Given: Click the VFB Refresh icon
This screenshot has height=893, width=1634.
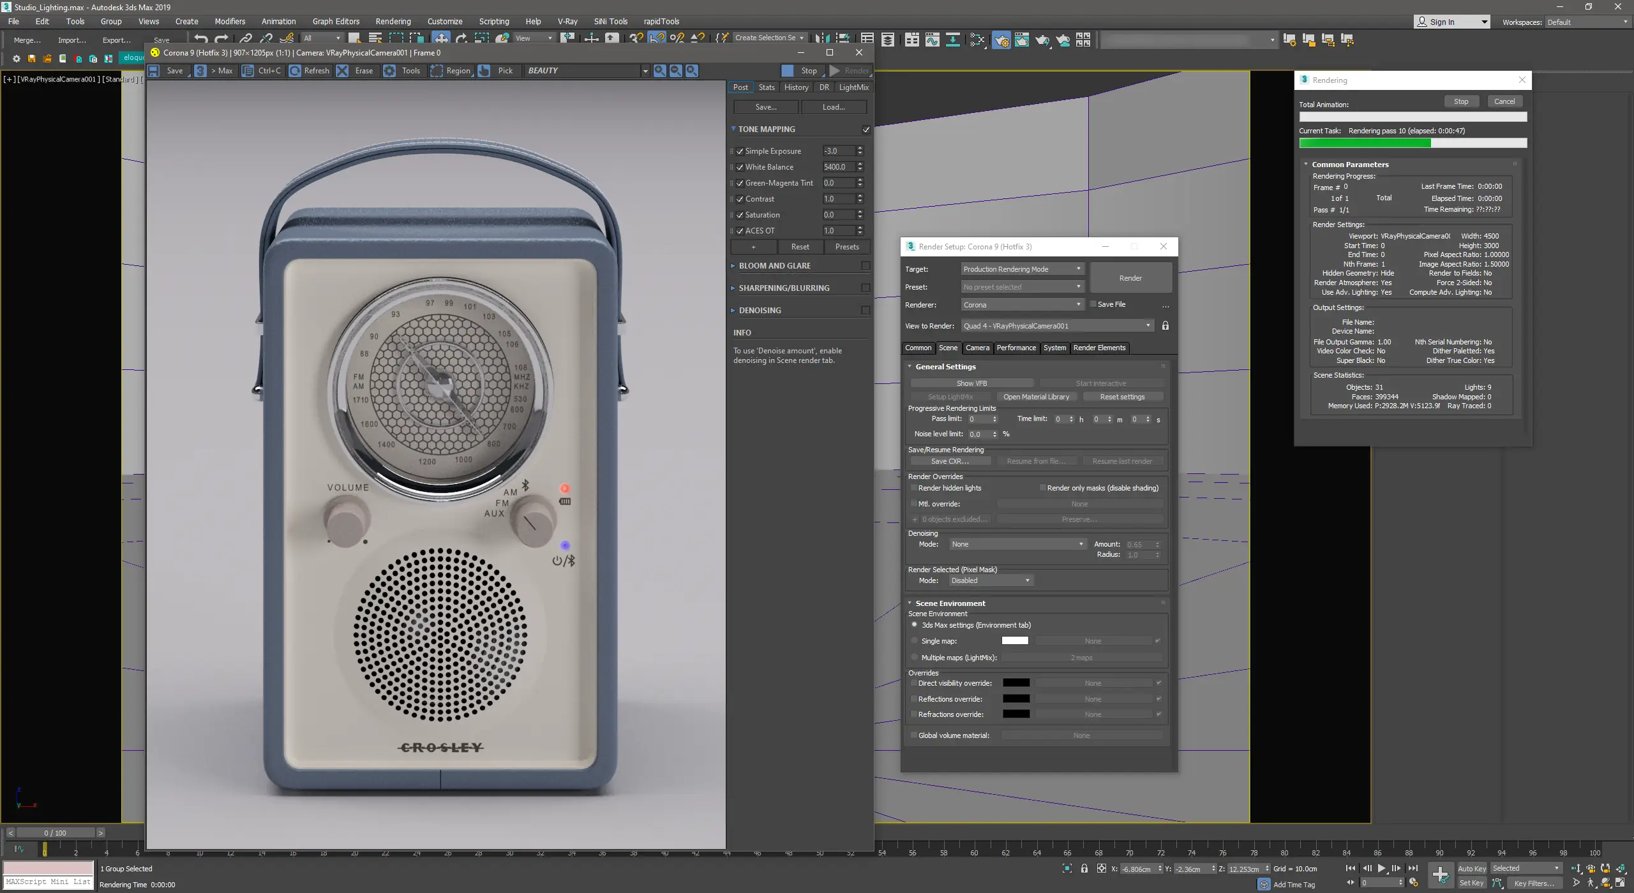Looking at the screenshot, I should [295, 71].
